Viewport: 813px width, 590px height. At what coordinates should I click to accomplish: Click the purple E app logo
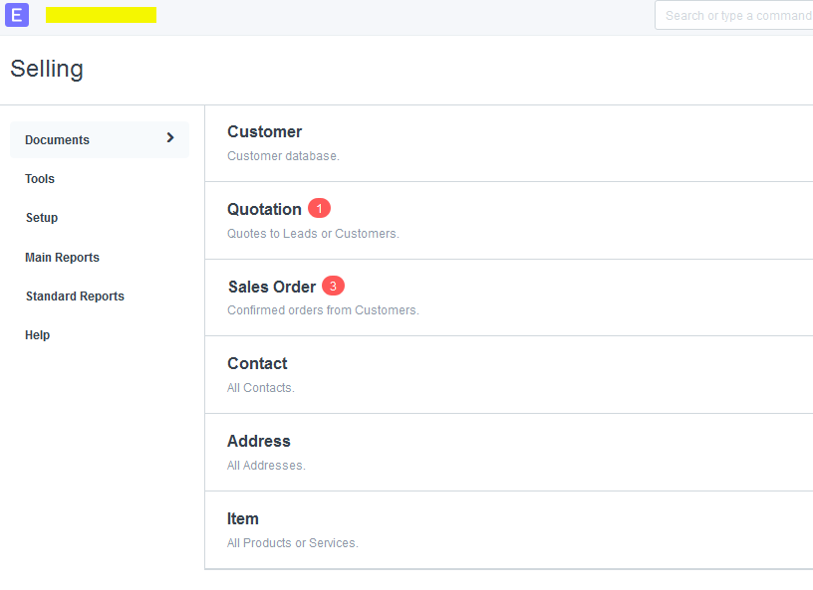coord(17,15)
